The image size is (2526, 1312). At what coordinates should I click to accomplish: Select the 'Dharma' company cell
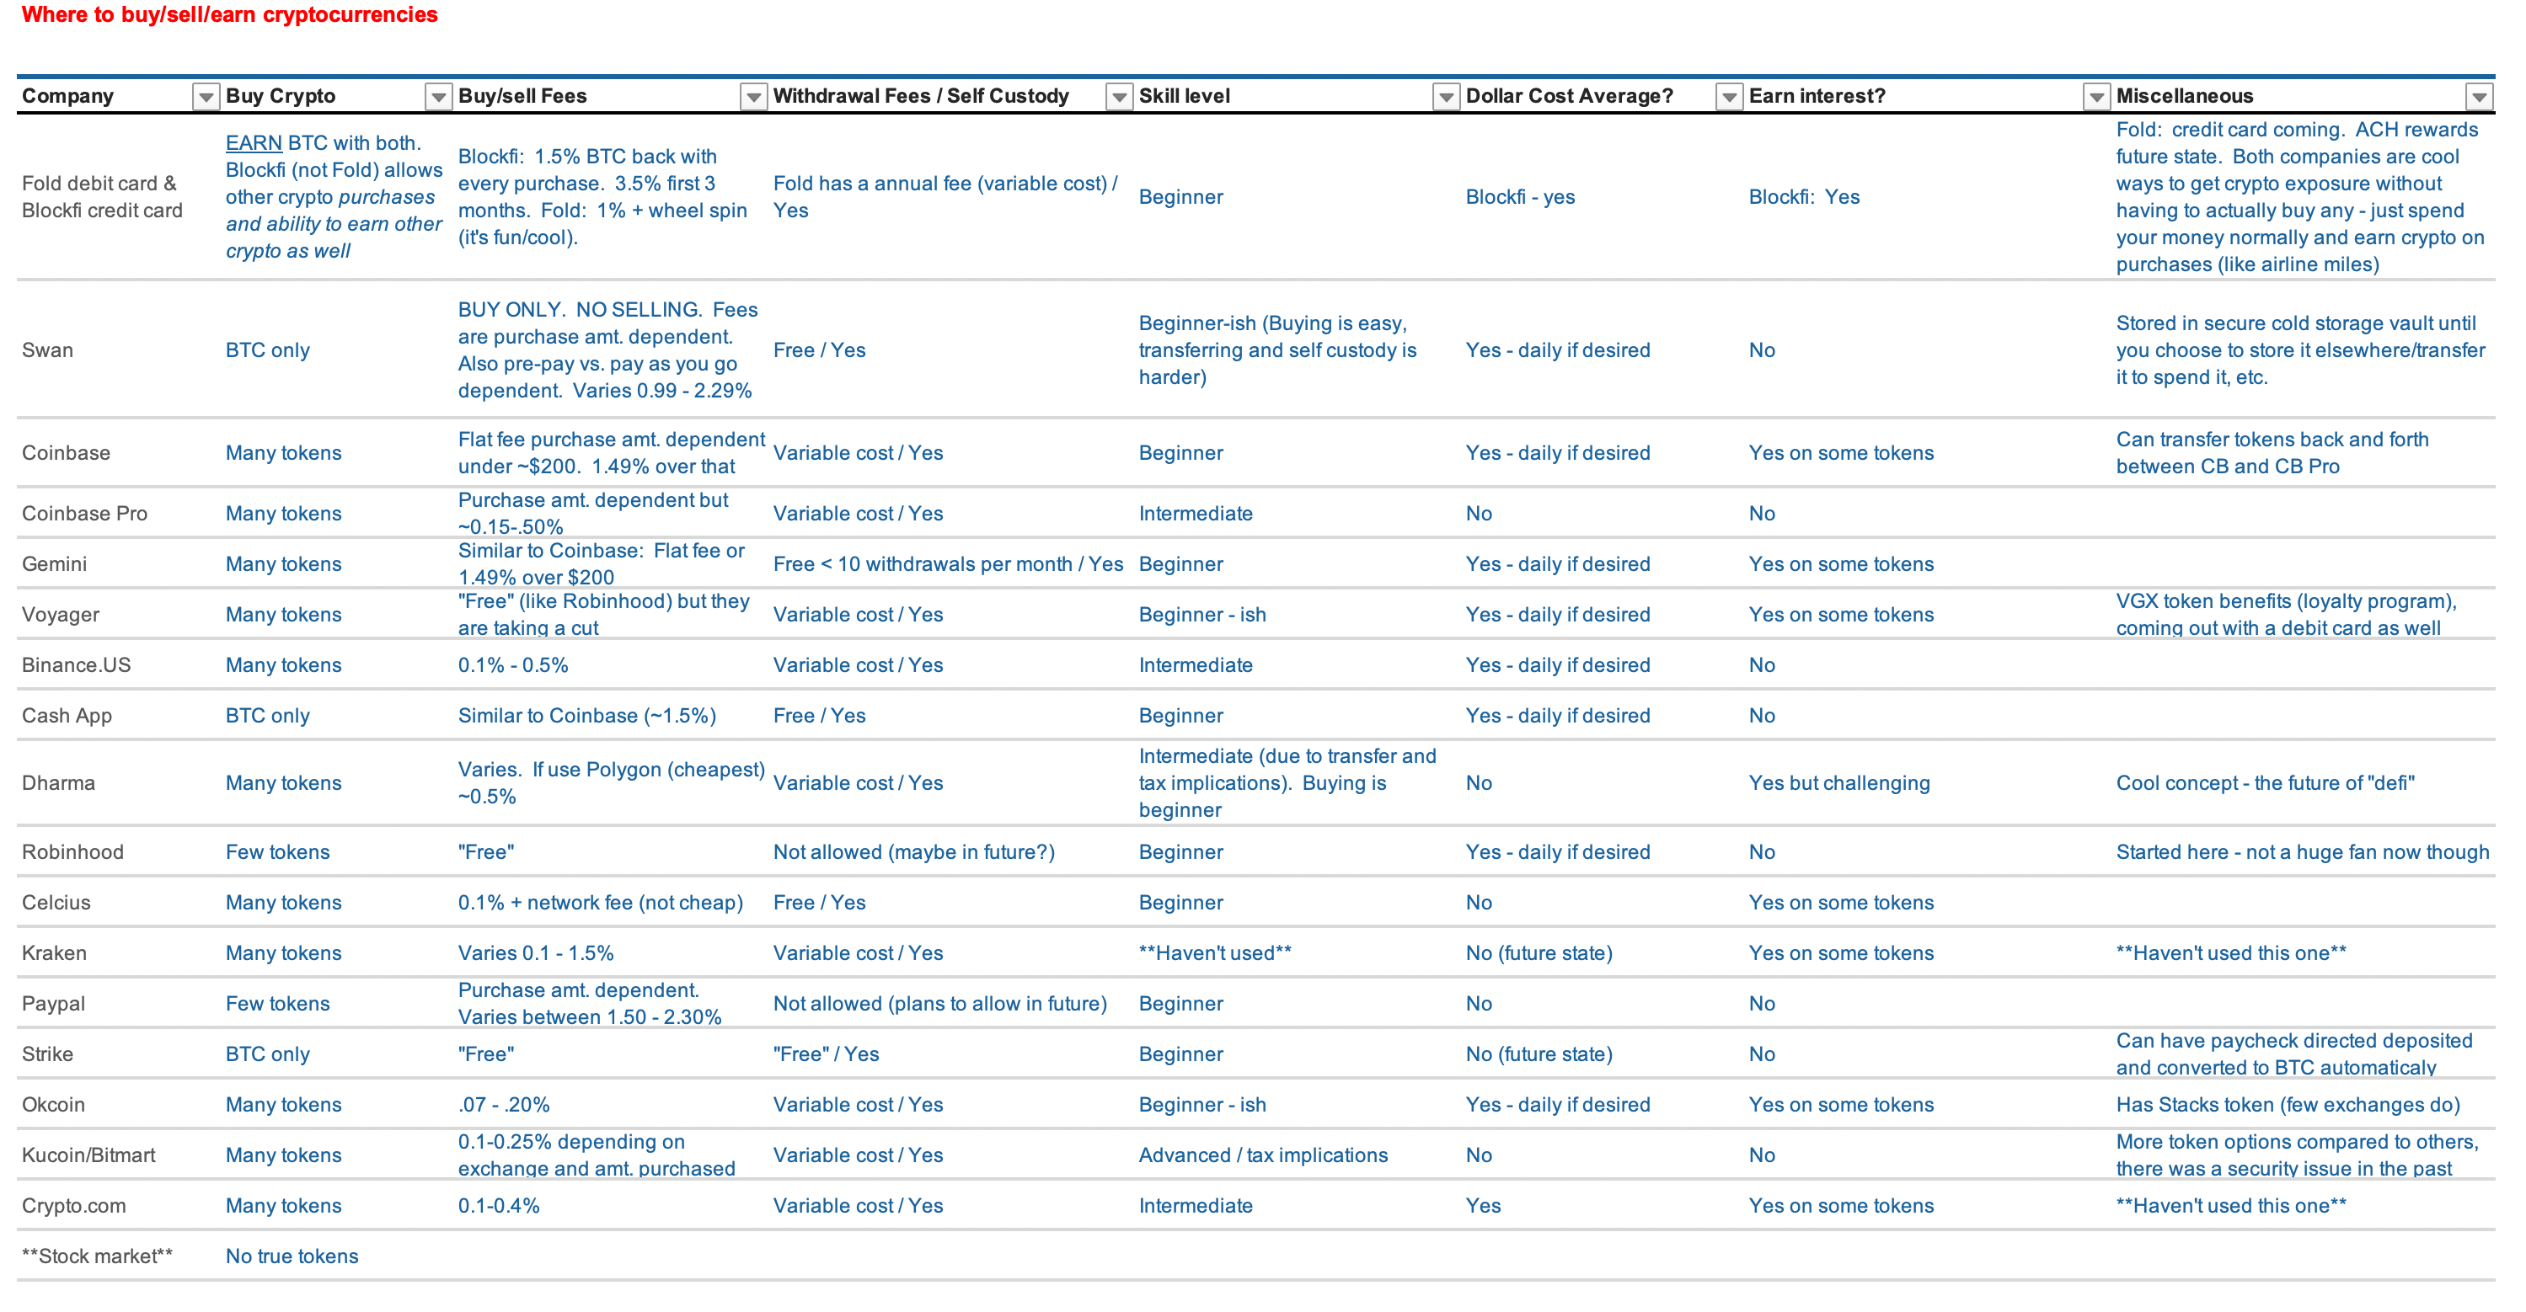(x=58, y=784)
